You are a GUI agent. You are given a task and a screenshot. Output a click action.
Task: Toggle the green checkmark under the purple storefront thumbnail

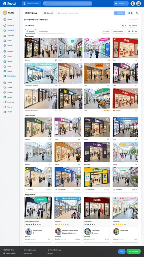108,164
